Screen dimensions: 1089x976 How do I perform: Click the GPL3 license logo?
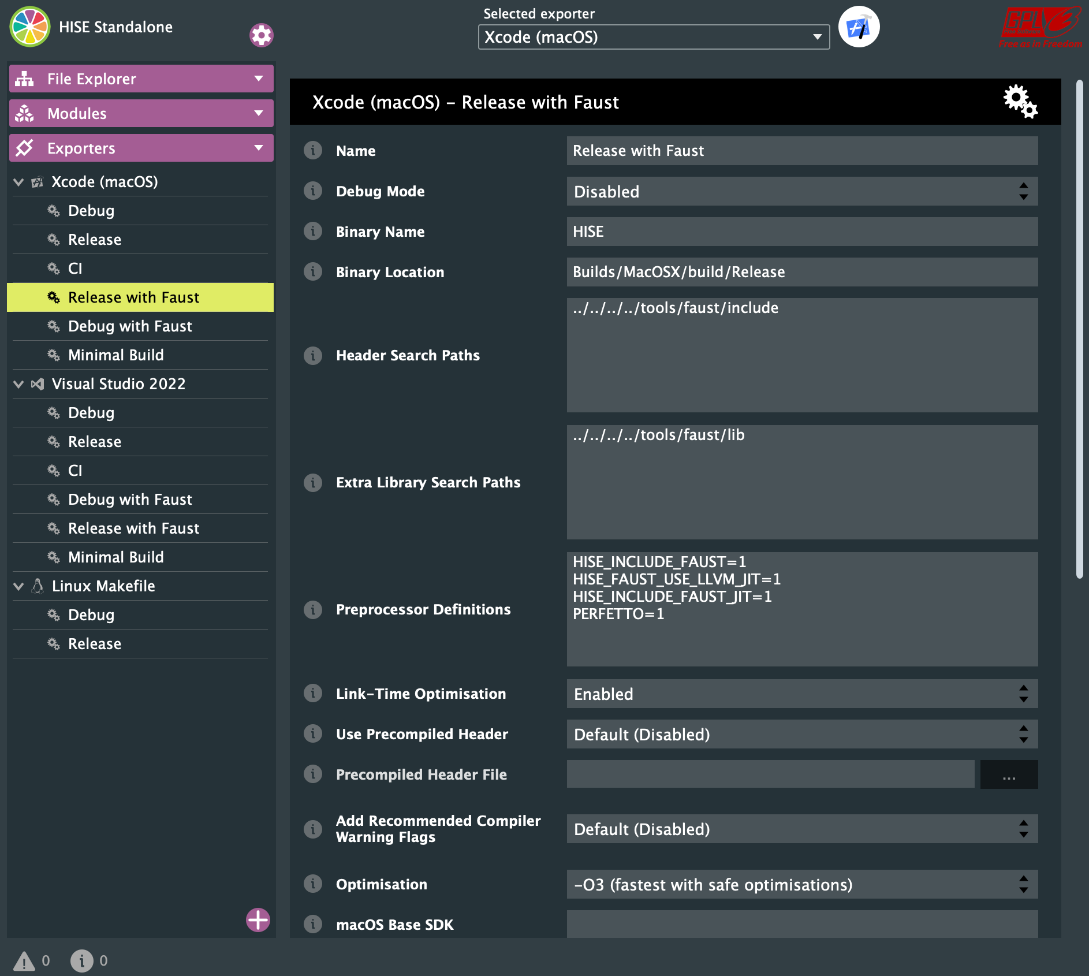(1040, 27)
